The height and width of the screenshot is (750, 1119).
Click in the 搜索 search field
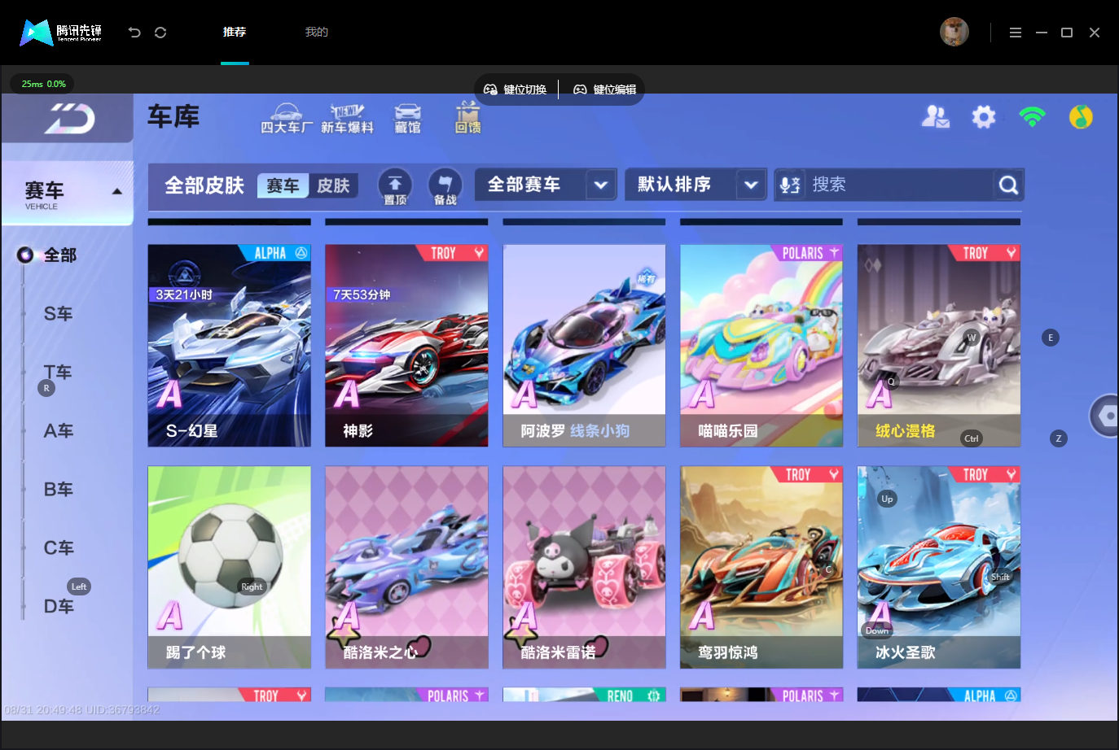(899, 185)
